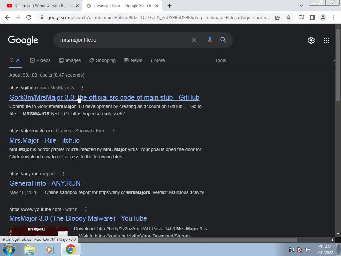Start voice search with microphone
Image resolution: width=341 pixels, height=256 pixels.
(210, 40)
